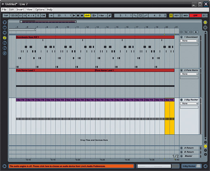The height and width of the screenshot is (171, 210).
Task: Jump to previous locator arrow
Action: tap(181, 32)
